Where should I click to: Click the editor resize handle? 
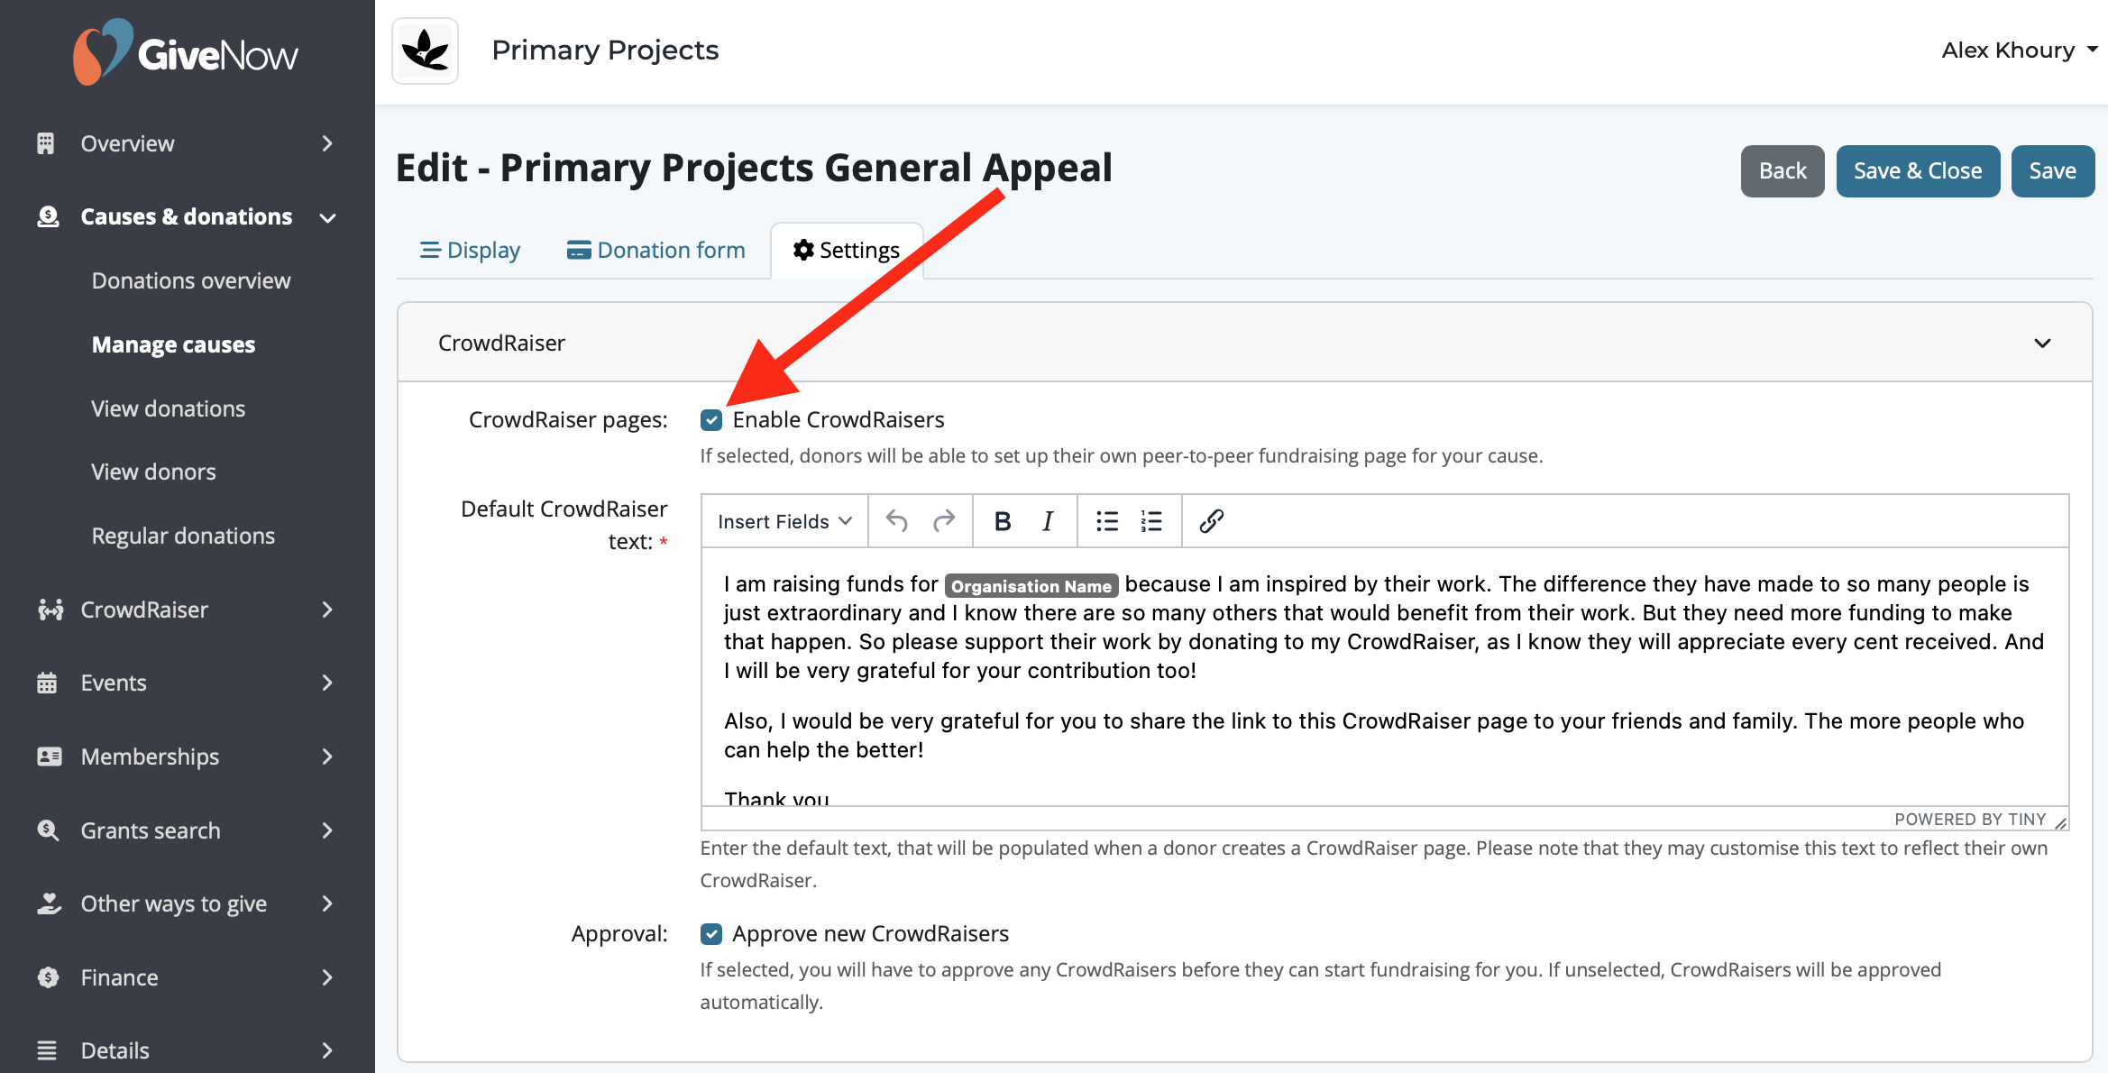point(2060,821)
